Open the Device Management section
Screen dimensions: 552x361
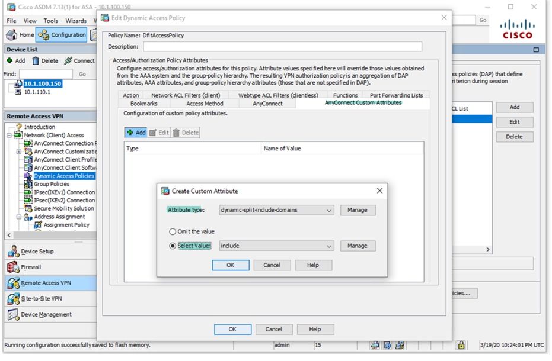pyautogui.click(x=51, y=315)
